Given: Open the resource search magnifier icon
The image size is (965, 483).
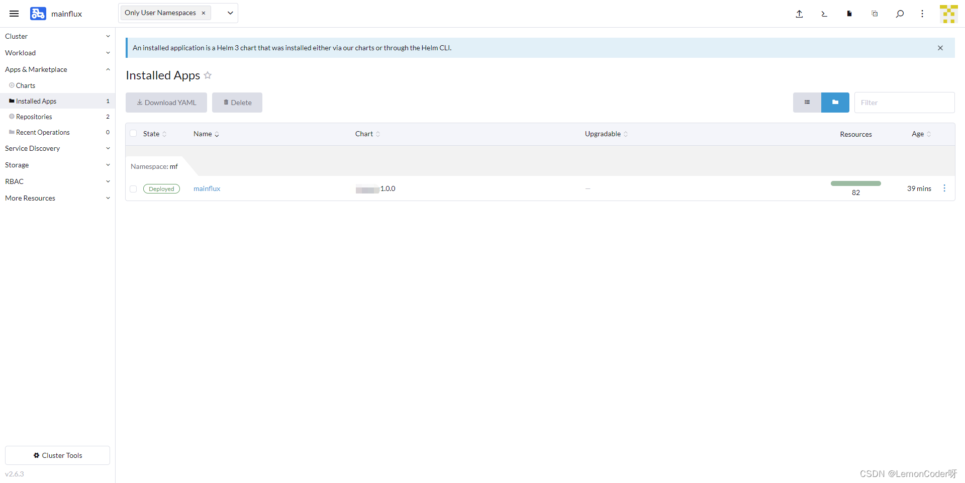Looking at the screenshot, I should point(900,14).
